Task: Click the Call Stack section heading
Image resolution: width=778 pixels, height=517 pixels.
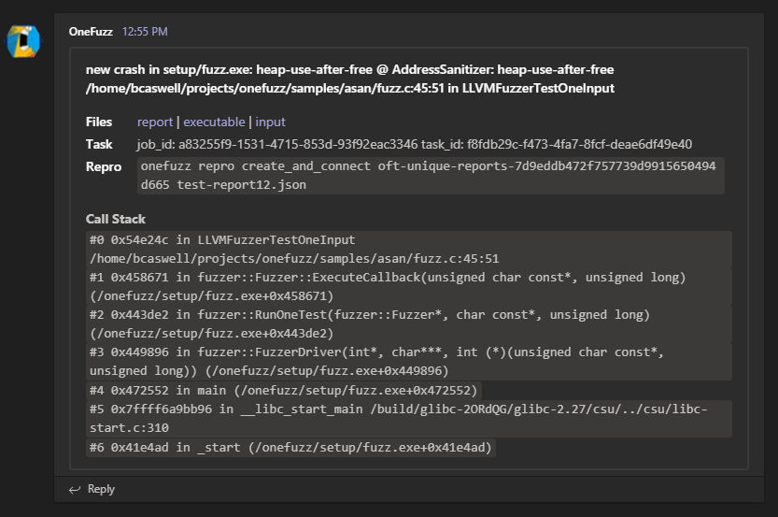Action: [x=116, y=219]
